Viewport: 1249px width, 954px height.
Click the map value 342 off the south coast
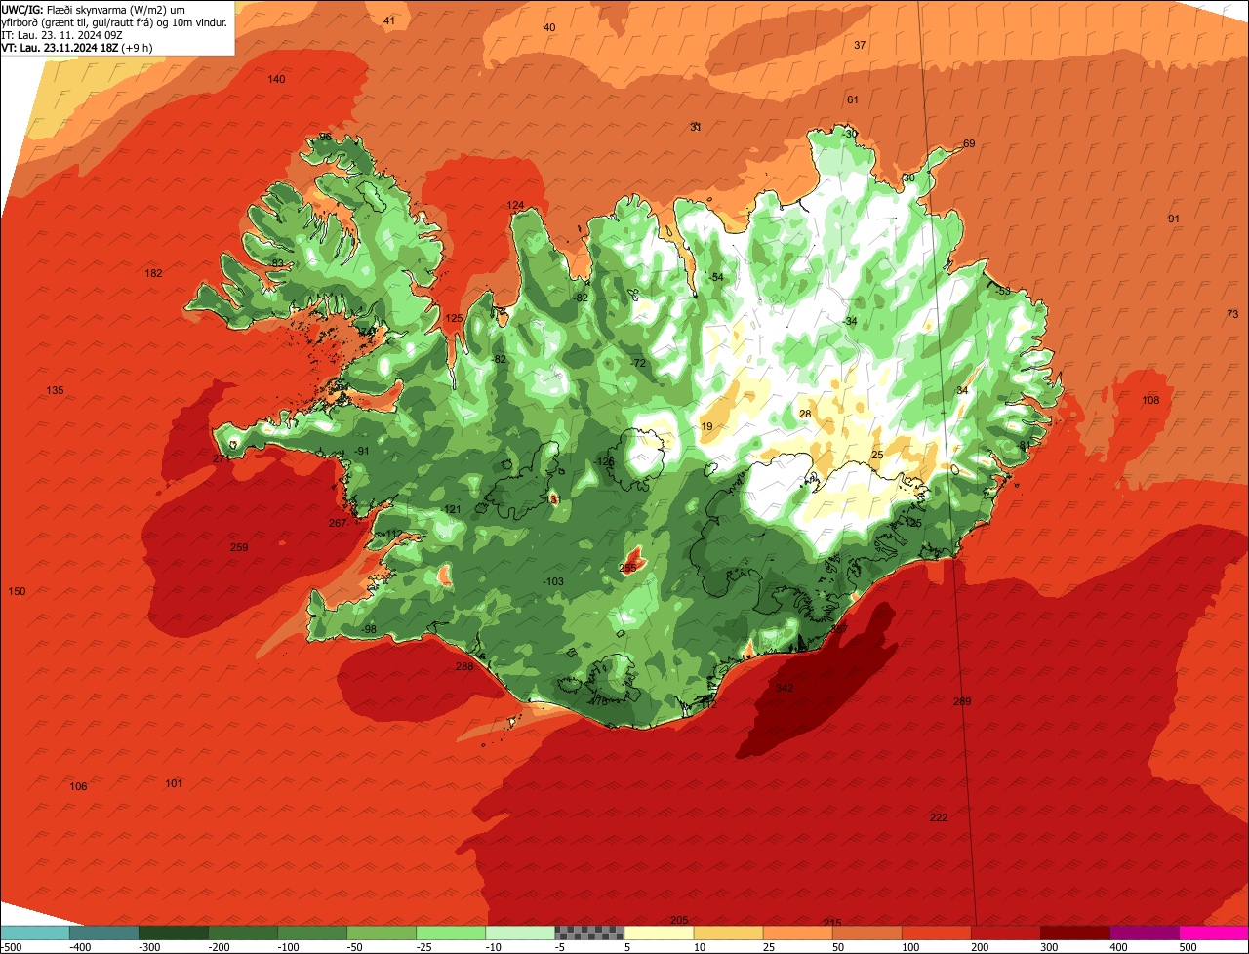785,688
